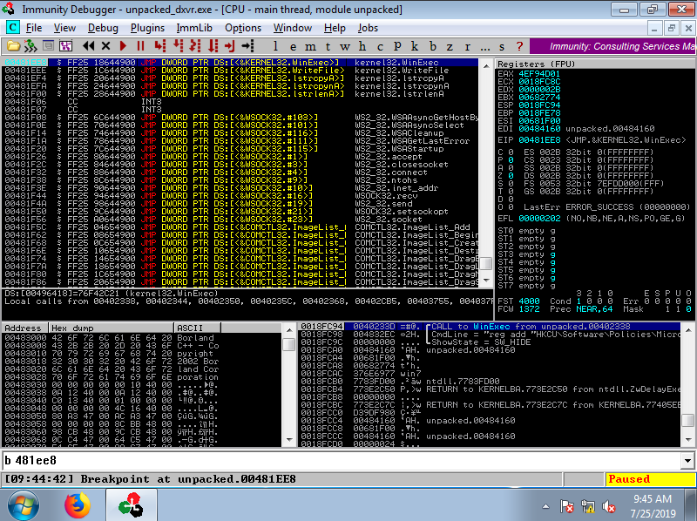Click the Trace into toolbar icon
The width and height of the screenshot is (697, 521).
[x=195, y=46]
